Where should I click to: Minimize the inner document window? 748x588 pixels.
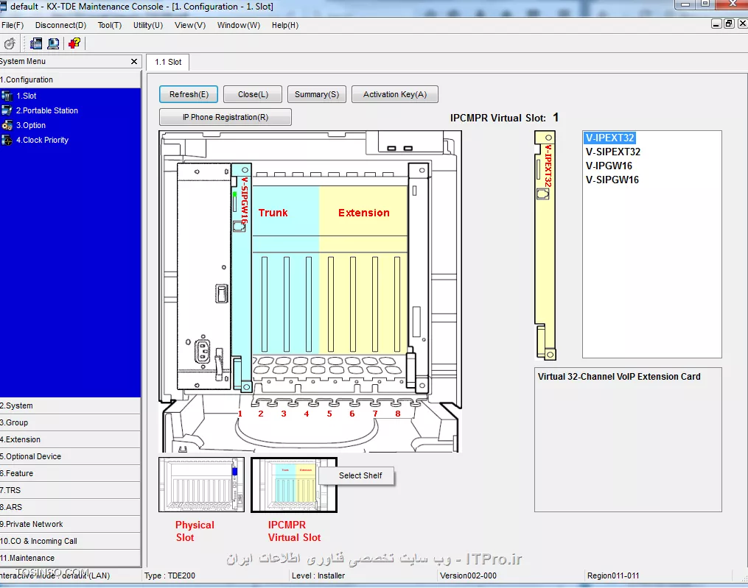[x=716, y=24]
